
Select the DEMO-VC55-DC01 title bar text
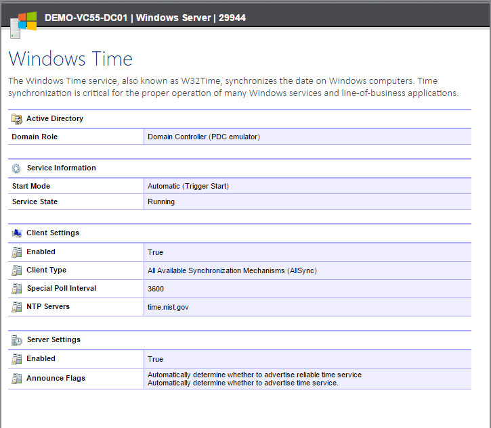(145, 18)
